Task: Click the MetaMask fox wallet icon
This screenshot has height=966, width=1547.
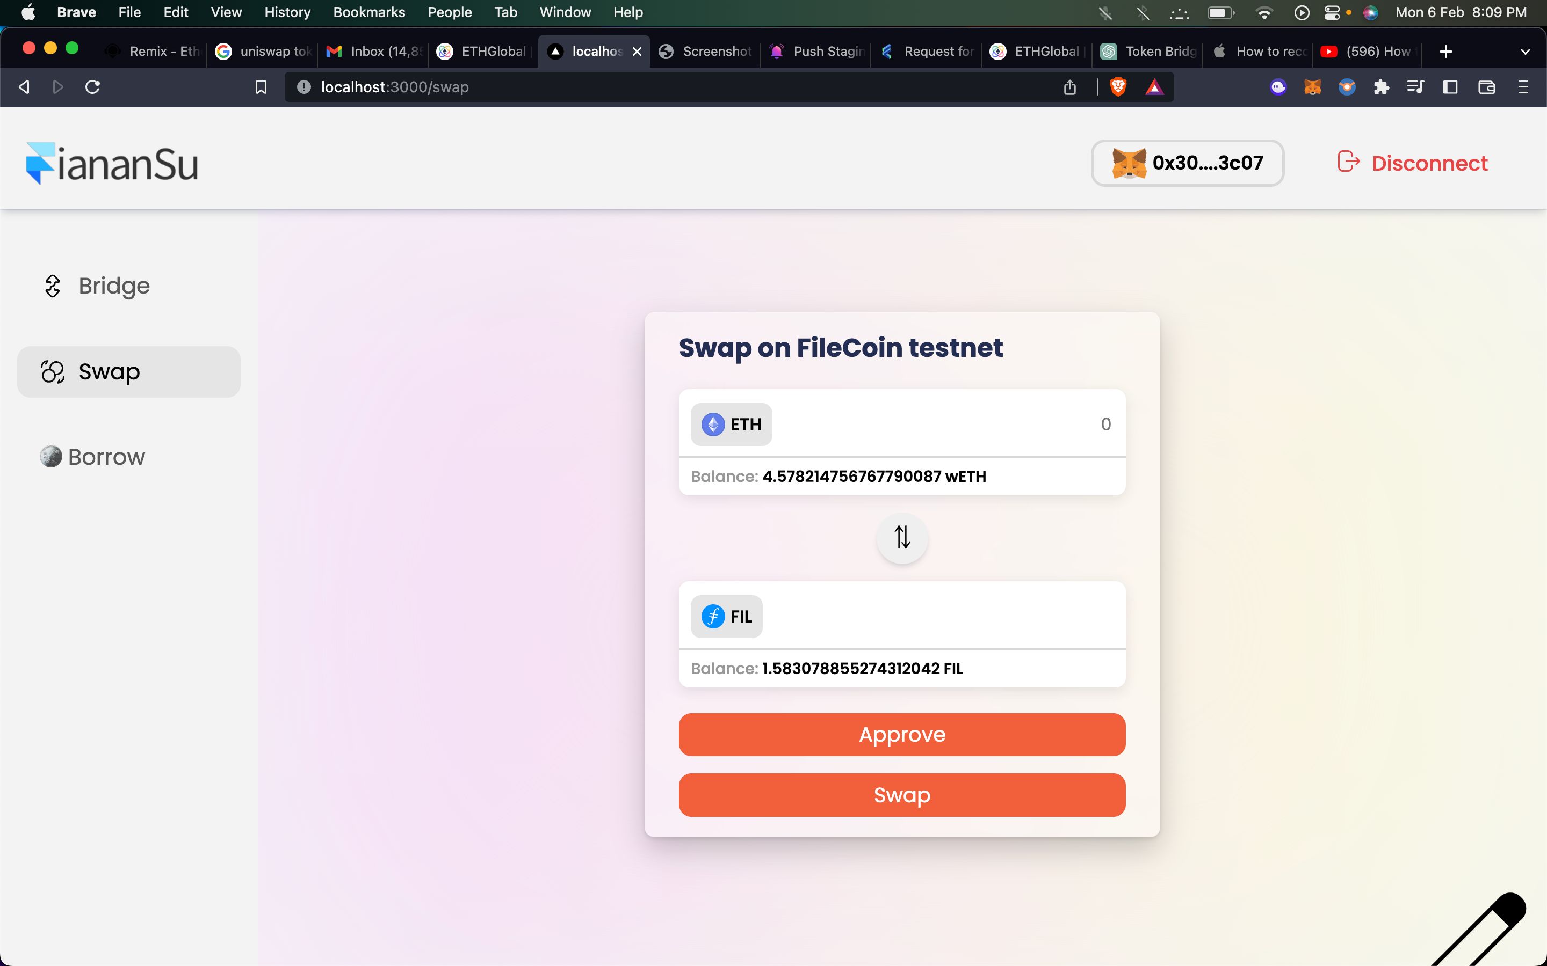Action: coord(1128,163)
